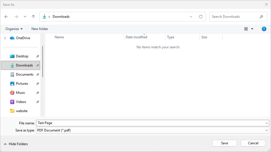This screenshot has width=271, height=152.
Task: Click the pin icon beside Downloads
Action: (x=38, y=65)
